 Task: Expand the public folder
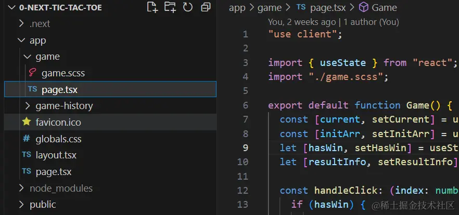(x=21, y=204)
